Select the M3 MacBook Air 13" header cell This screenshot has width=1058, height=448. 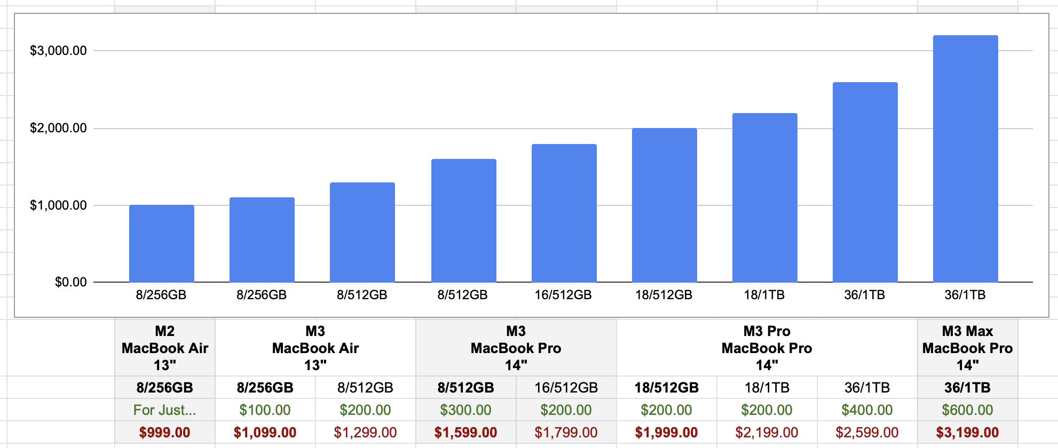point(315,348)
